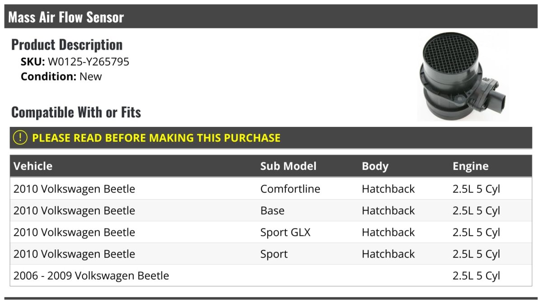Click the Body column header
This screenshot has width=542, height=304.
click(x=375, y=166)
